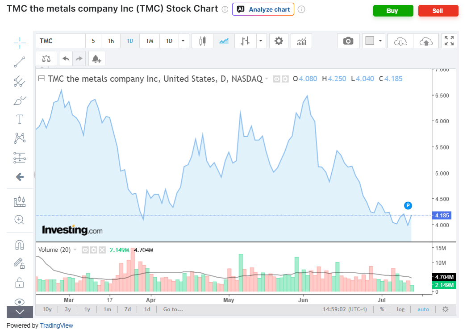The width and height of the screenshot is (467, 329).
Task: Select the trend line drawing tool
Action: (19, 62)
